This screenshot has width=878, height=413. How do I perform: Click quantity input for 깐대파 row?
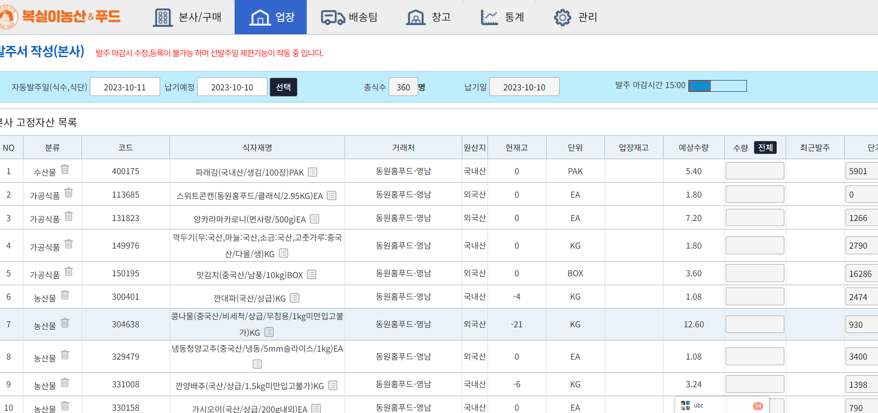755,296
